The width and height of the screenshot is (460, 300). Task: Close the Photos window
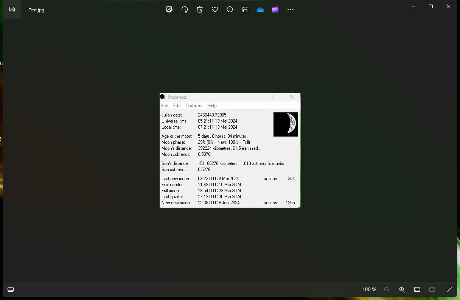pos(448,6)
